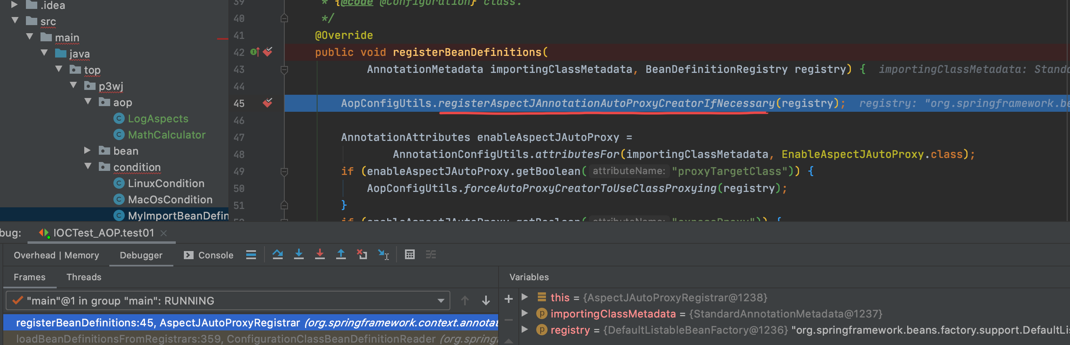Click the Step Over debugger icon
1070x345 pixels.
(277, 254)
